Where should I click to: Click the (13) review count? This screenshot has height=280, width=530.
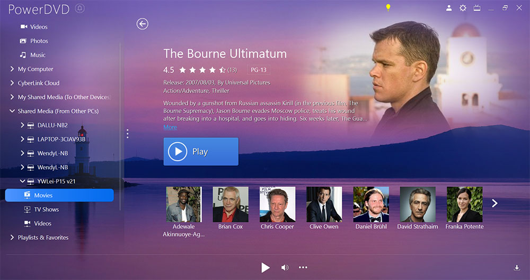coord(232,70)
